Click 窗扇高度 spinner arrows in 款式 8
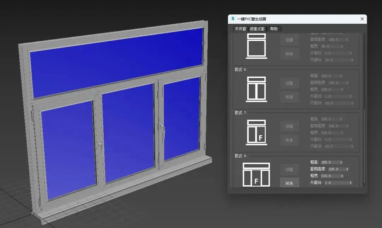382x228 pixels. click(x=347, y=169)
